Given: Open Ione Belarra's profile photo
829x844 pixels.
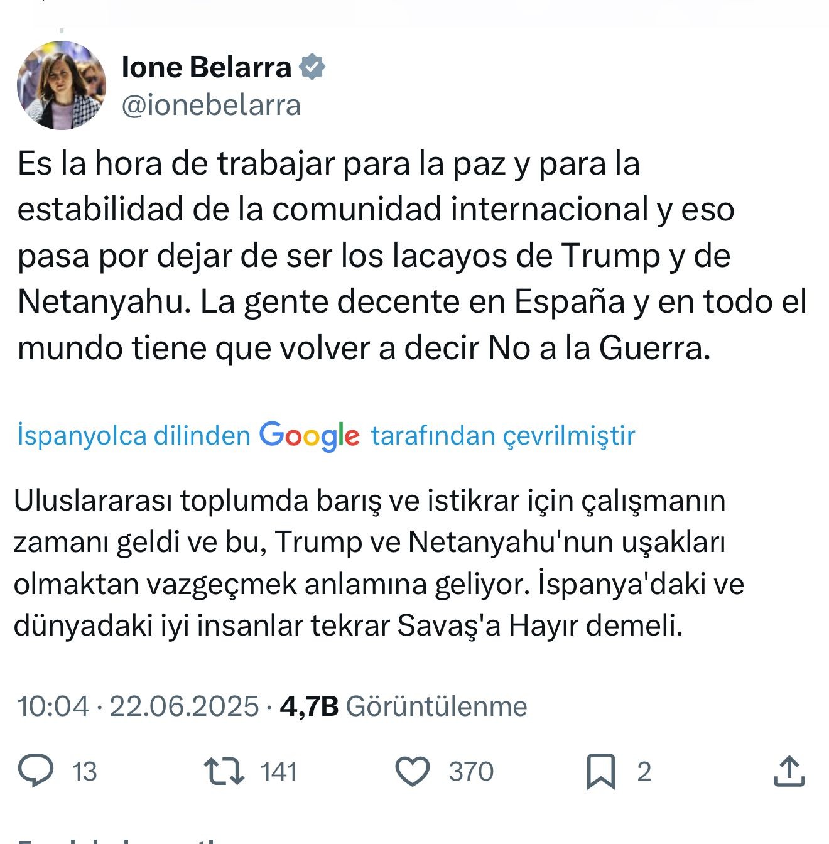Looking at the screenshot, I should point(62,85).
